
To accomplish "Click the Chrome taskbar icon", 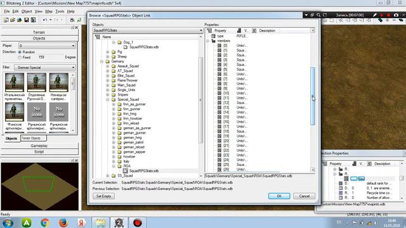I will 45,222.
